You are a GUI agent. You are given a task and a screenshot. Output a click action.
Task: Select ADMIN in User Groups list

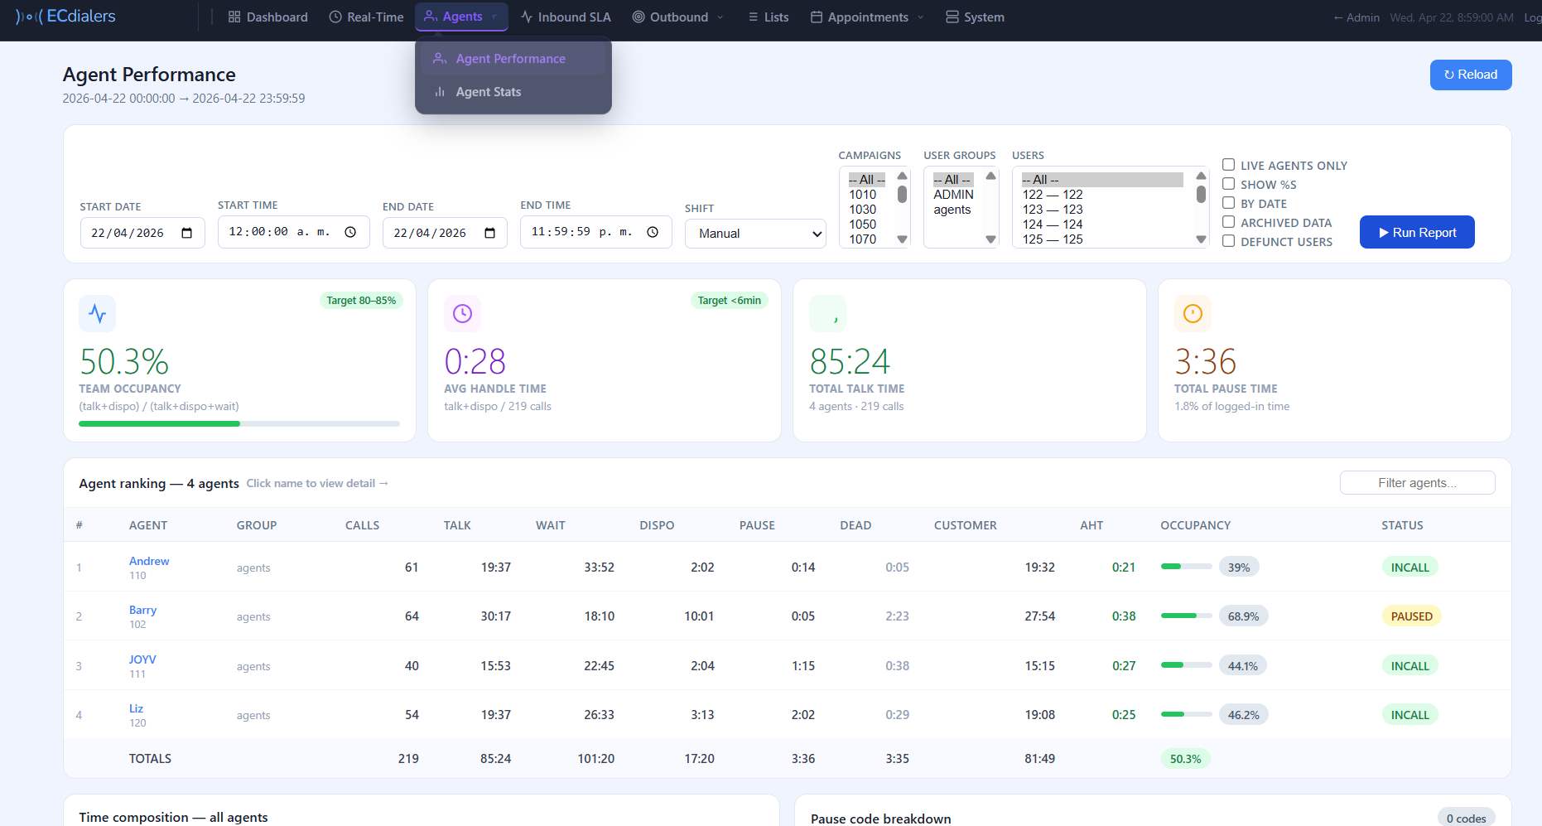(954, 195)
